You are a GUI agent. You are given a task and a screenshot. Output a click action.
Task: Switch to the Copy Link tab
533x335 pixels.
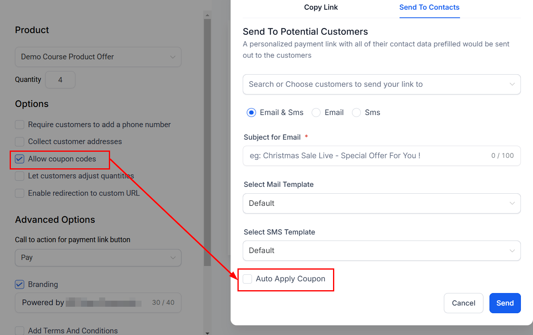click(321, 7)
